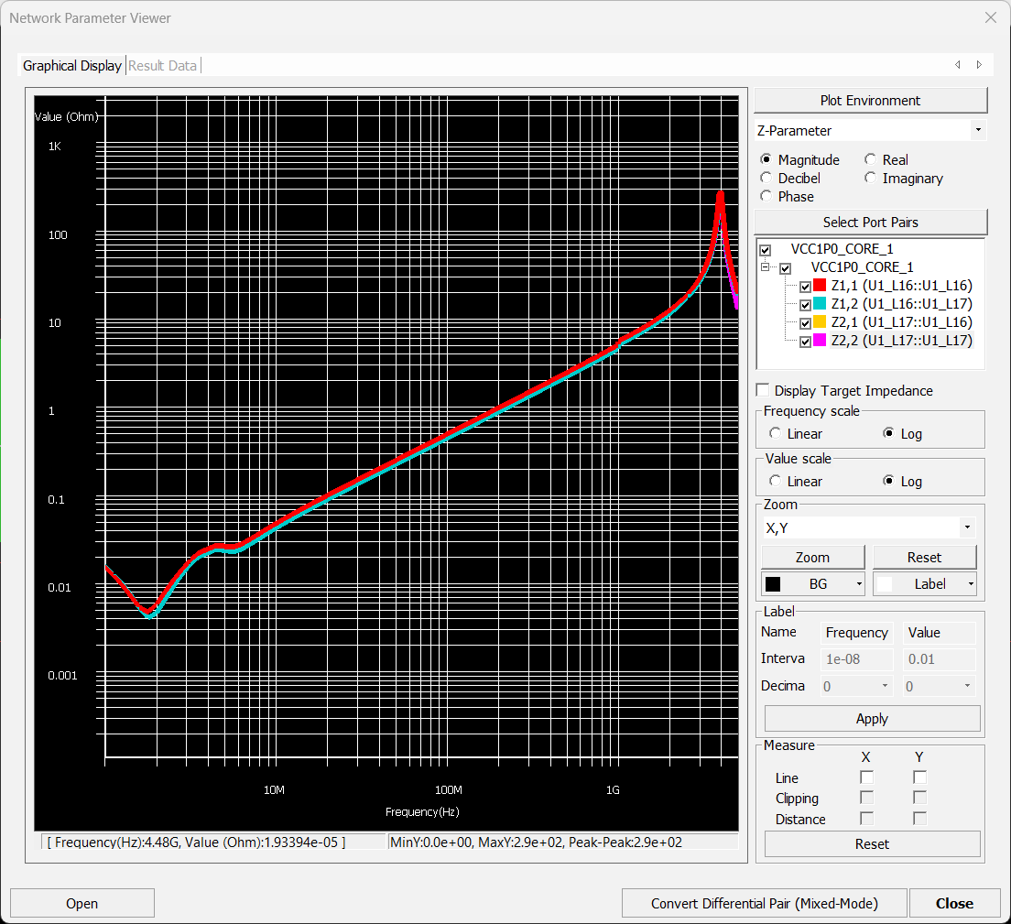Check the Line X measure box
This screenshot has height=924, width=1011.
866,777
